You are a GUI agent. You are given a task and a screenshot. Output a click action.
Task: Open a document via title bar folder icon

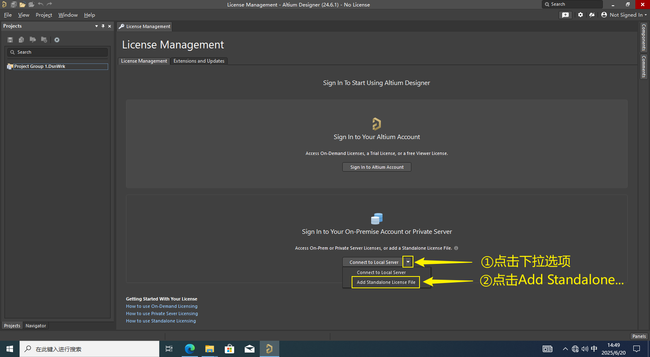pyautogui.click(x=22, y=4)
